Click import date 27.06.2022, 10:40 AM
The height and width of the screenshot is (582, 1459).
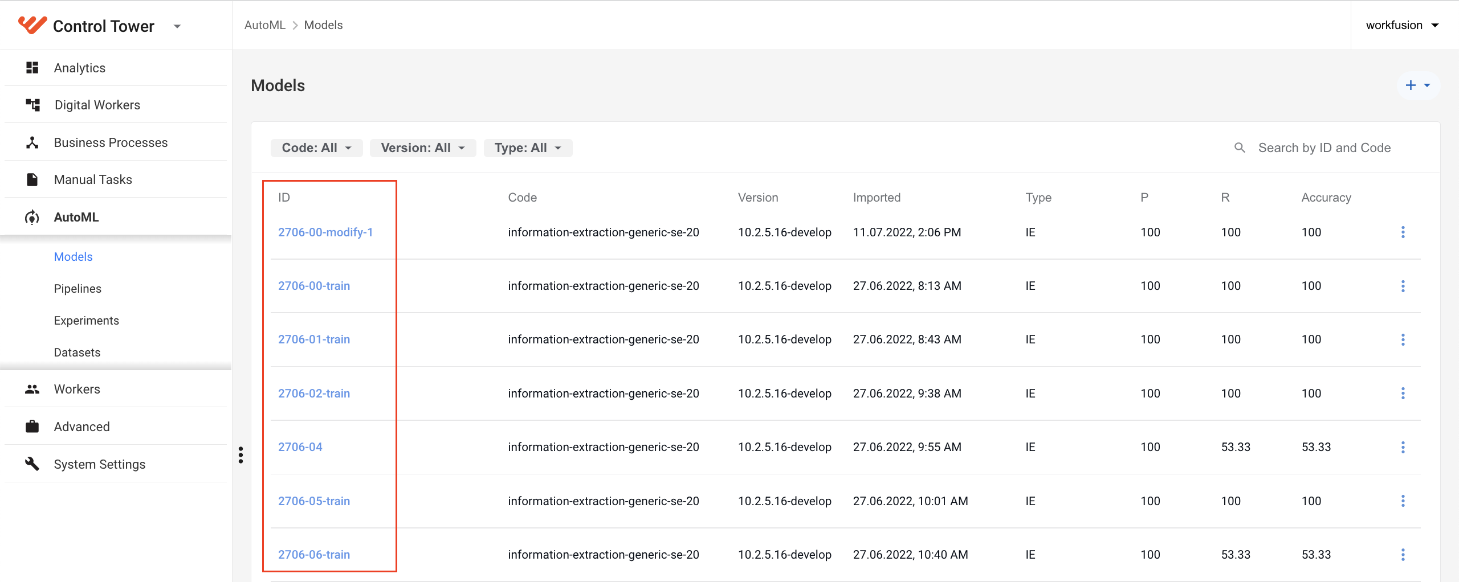click(x=910, y=554)
